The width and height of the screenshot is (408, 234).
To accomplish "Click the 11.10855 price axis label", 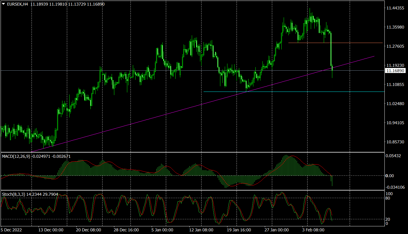I will point(395,84).
